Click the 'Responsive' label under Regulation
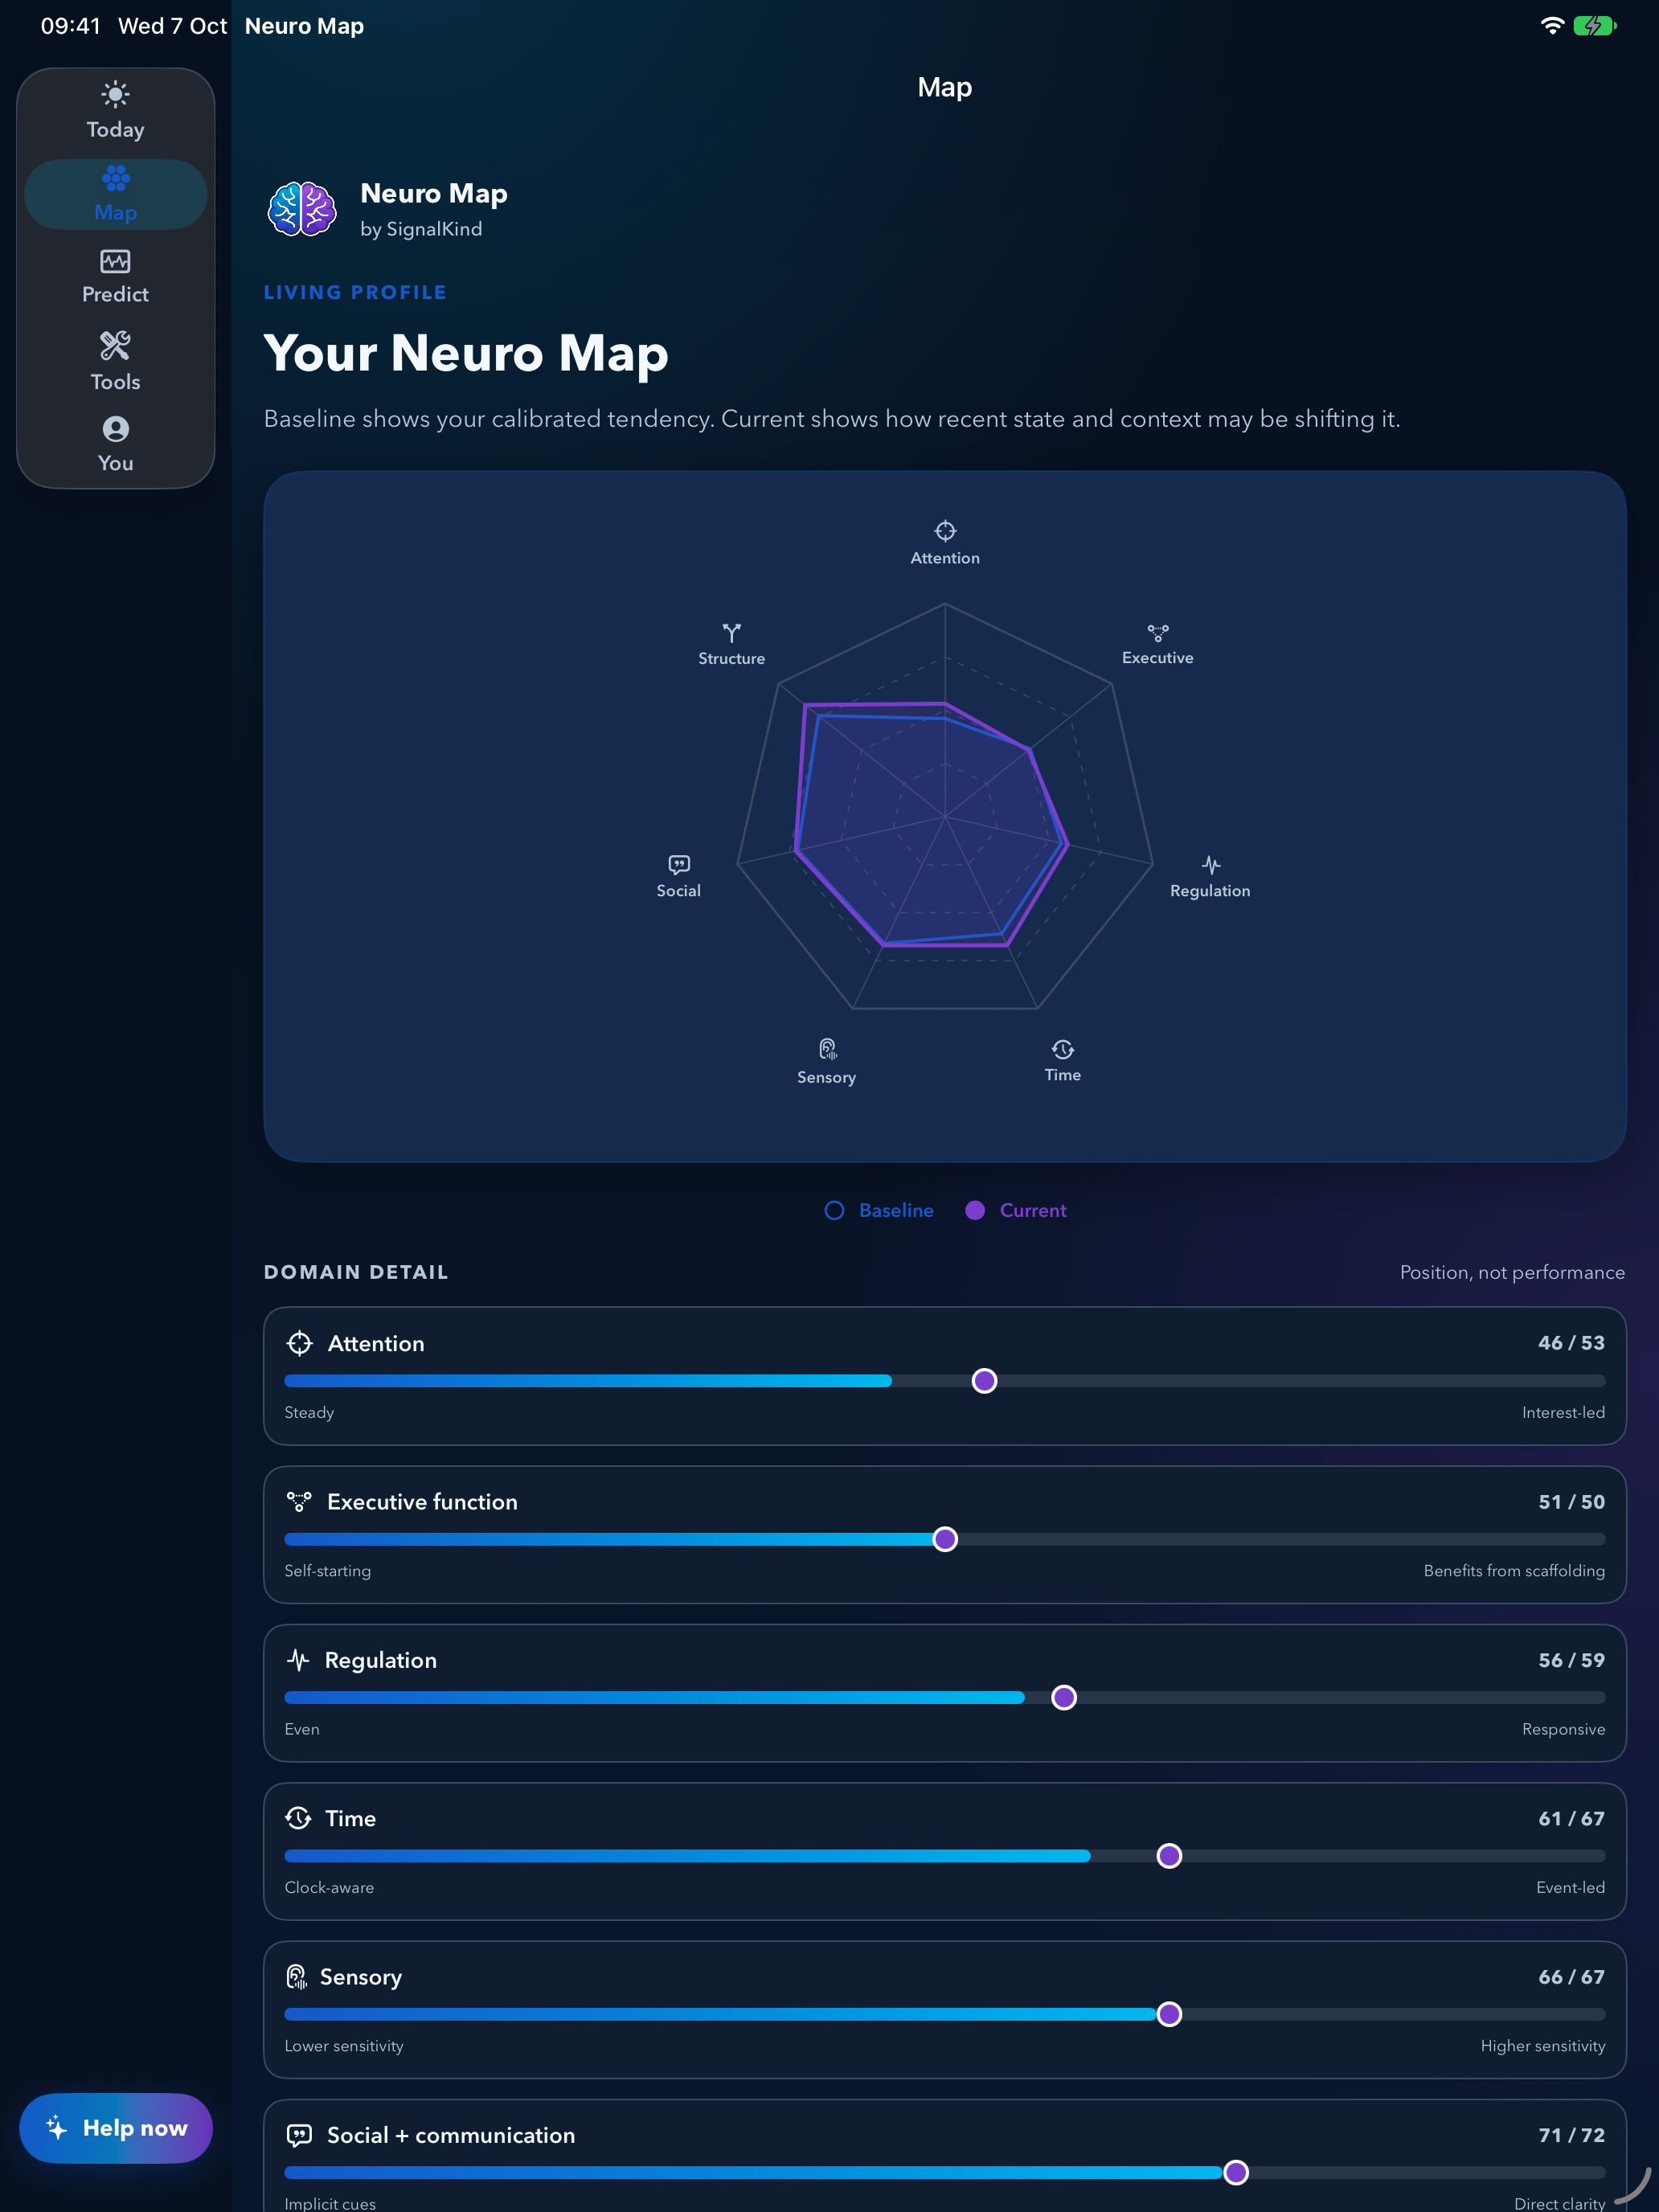 pos(1563,1729)
